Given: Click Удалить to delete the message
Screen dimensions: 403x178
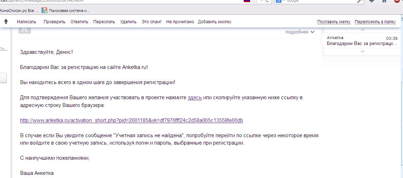Looking at the screenshot, I should click(x=128, y=22).
